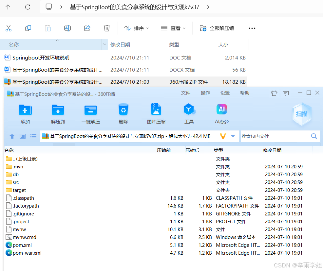Expand breadcrumb chevron after This PC icon
This screenshot has height=271, width=323.
coord(61,7)
